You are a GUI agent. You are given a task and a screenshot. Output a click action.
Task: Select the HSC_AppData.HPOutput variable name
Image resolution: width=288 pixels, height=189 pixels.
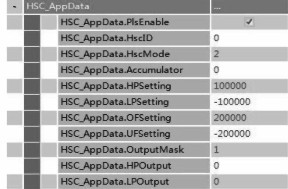point(115,166)
